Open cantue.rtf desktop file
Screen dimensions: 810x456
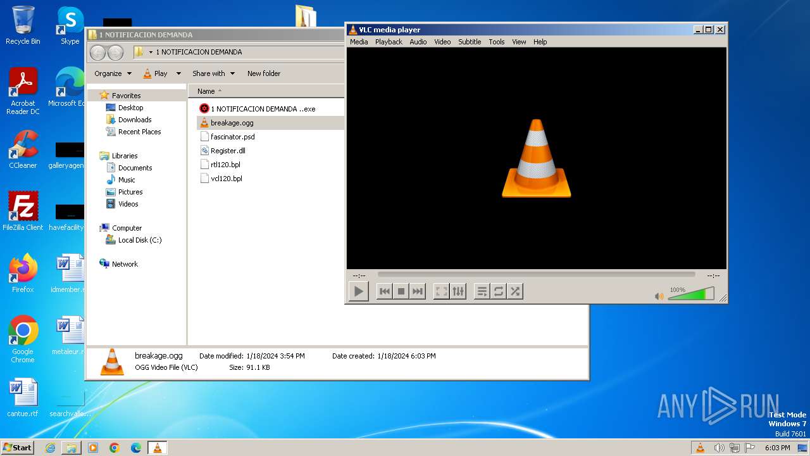click(23, 398)
